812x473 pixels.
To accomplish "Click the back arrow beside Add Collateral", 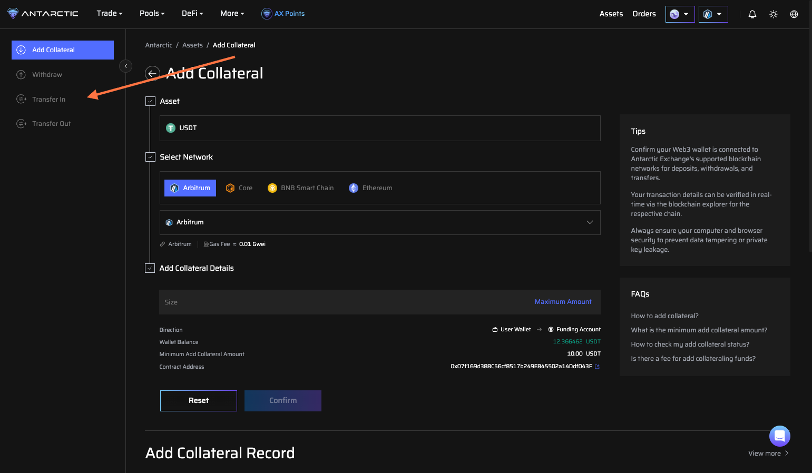I will 152,74.
